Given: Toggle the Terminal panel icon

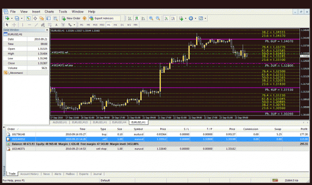Looking at the screenshot, I should (48, 18).
